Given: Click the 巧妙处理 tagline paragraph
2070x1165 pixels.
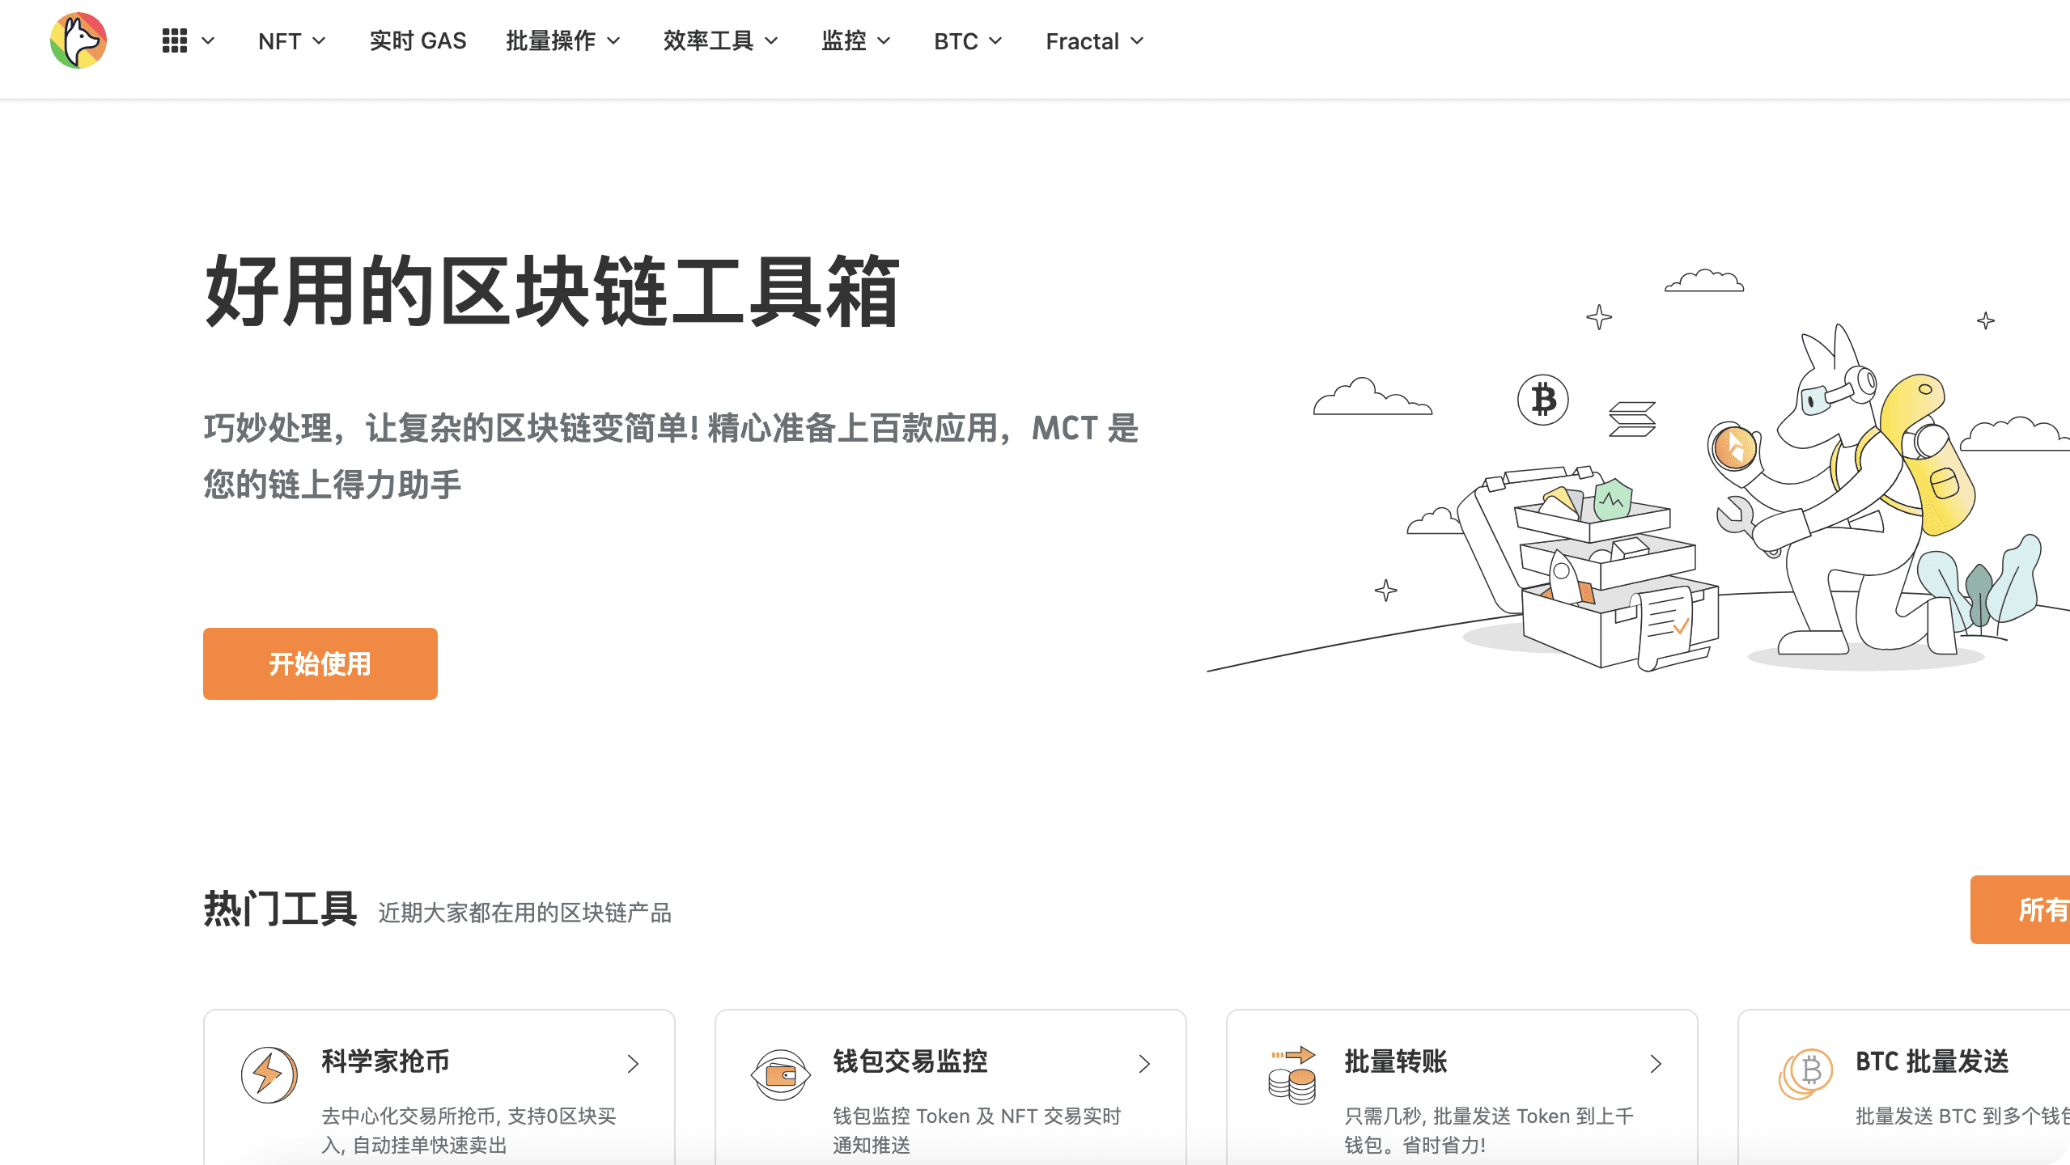Looking at the screenshot, I should coord(671,456).
